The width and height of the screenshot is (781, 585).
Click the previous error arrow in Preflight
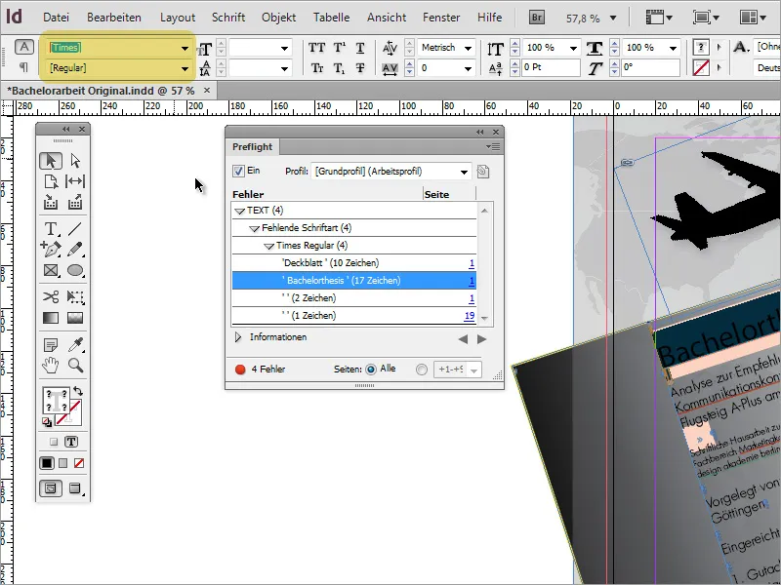[463, 339]
